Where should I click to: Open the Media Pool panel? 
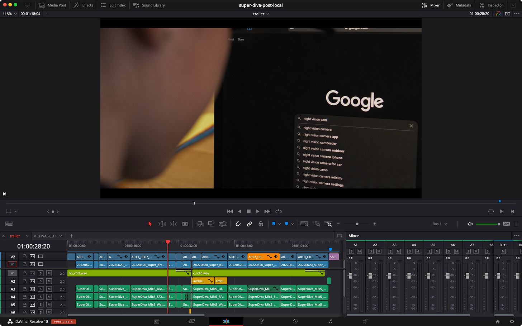[53, 5]
